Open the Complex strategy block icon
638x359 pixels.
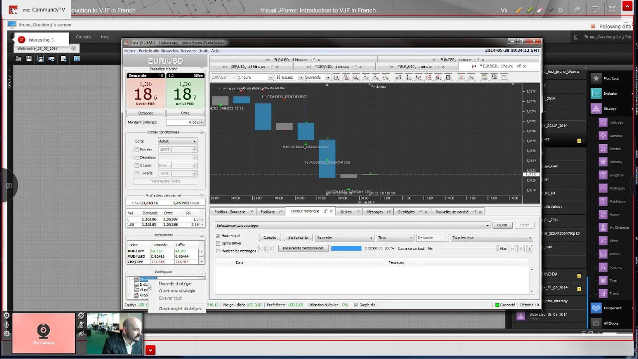coord(603,135)
